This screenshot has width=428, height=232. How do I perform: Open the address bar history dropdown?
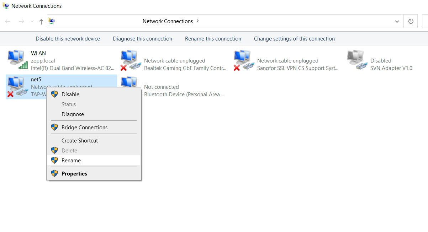pos(397,22)
